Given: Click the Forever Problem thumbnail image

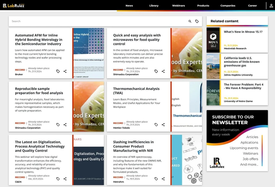Looking at the screenshot, I should pos(213,93).
